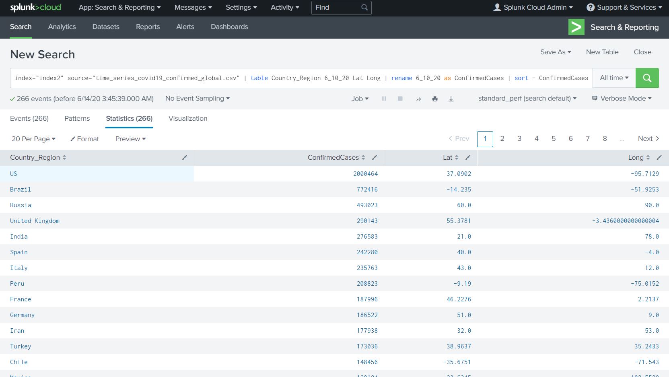Go to results page 5

(x=554, y=138)
